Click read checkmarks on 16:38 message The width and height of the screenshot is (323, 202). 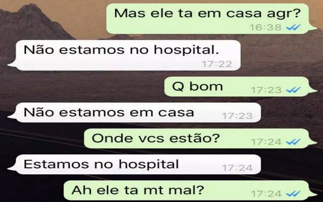point(293,27)
